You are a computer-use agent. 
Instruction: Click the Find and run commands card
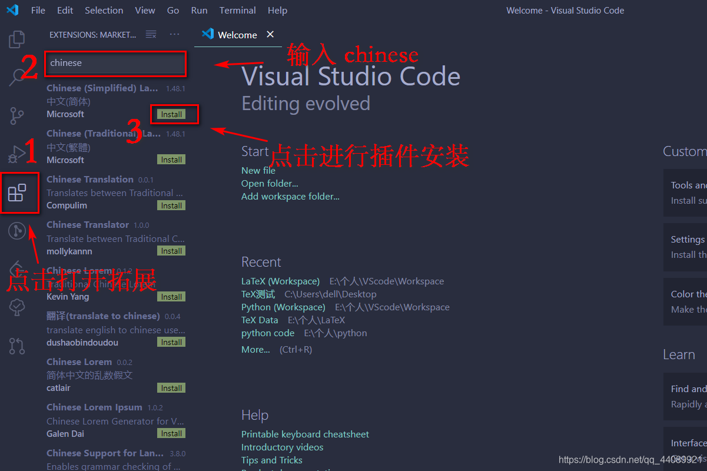pyautogui.click(x=685, y=396)
